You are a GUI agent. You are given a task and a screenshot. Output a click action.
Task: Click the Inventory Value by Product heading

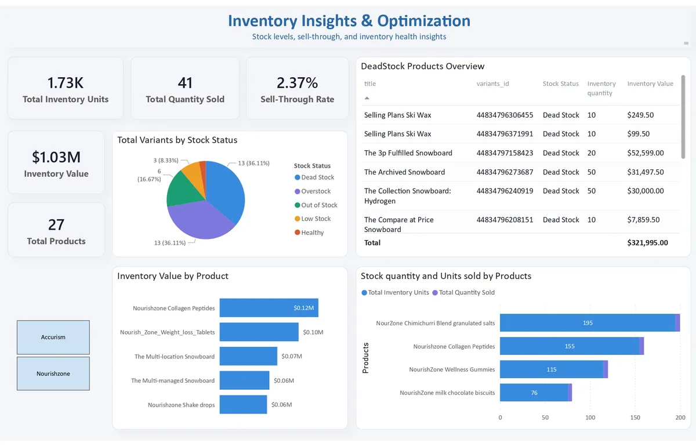click(173, 276)
